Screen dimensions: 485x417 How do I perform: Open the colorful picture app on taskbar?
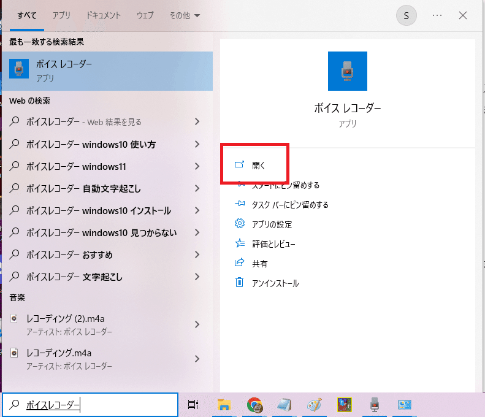click(x=344, y=405)
